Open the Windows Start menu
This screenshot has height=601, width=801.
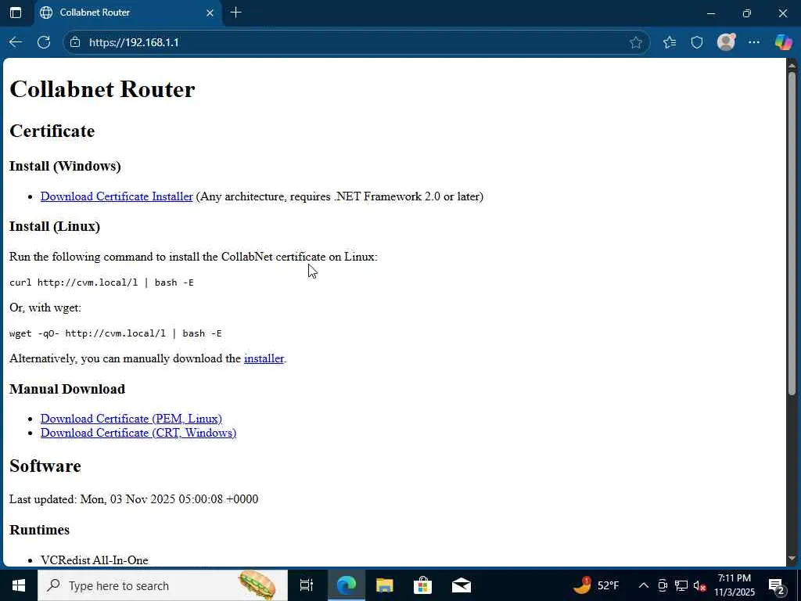coord(19,585)
